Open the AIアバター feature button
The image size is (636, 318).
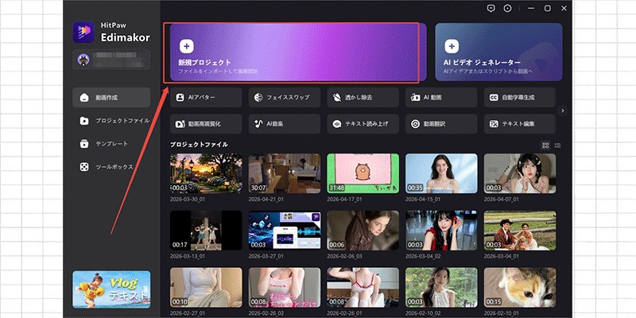[206, 97]
